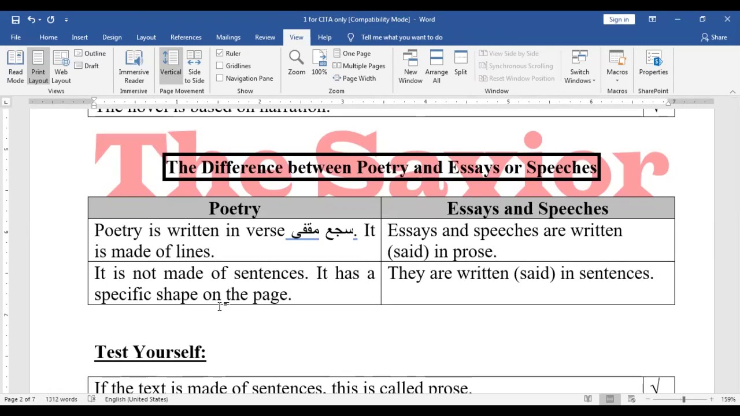Open the Help tab
Screen dimensions: 740x416
point(325,37)
